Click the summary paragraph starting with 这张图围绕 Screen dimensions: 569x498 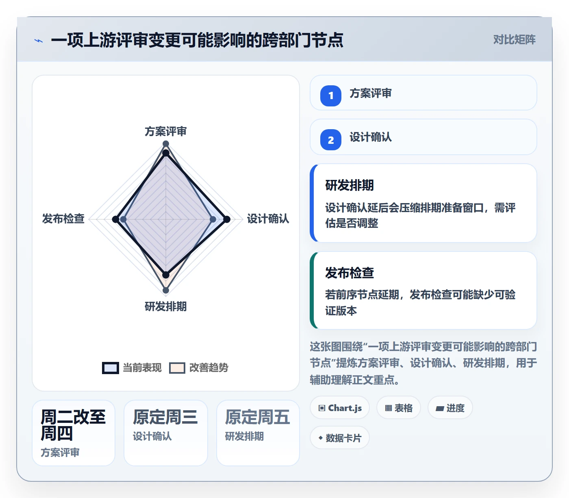(x=423, y=363)
